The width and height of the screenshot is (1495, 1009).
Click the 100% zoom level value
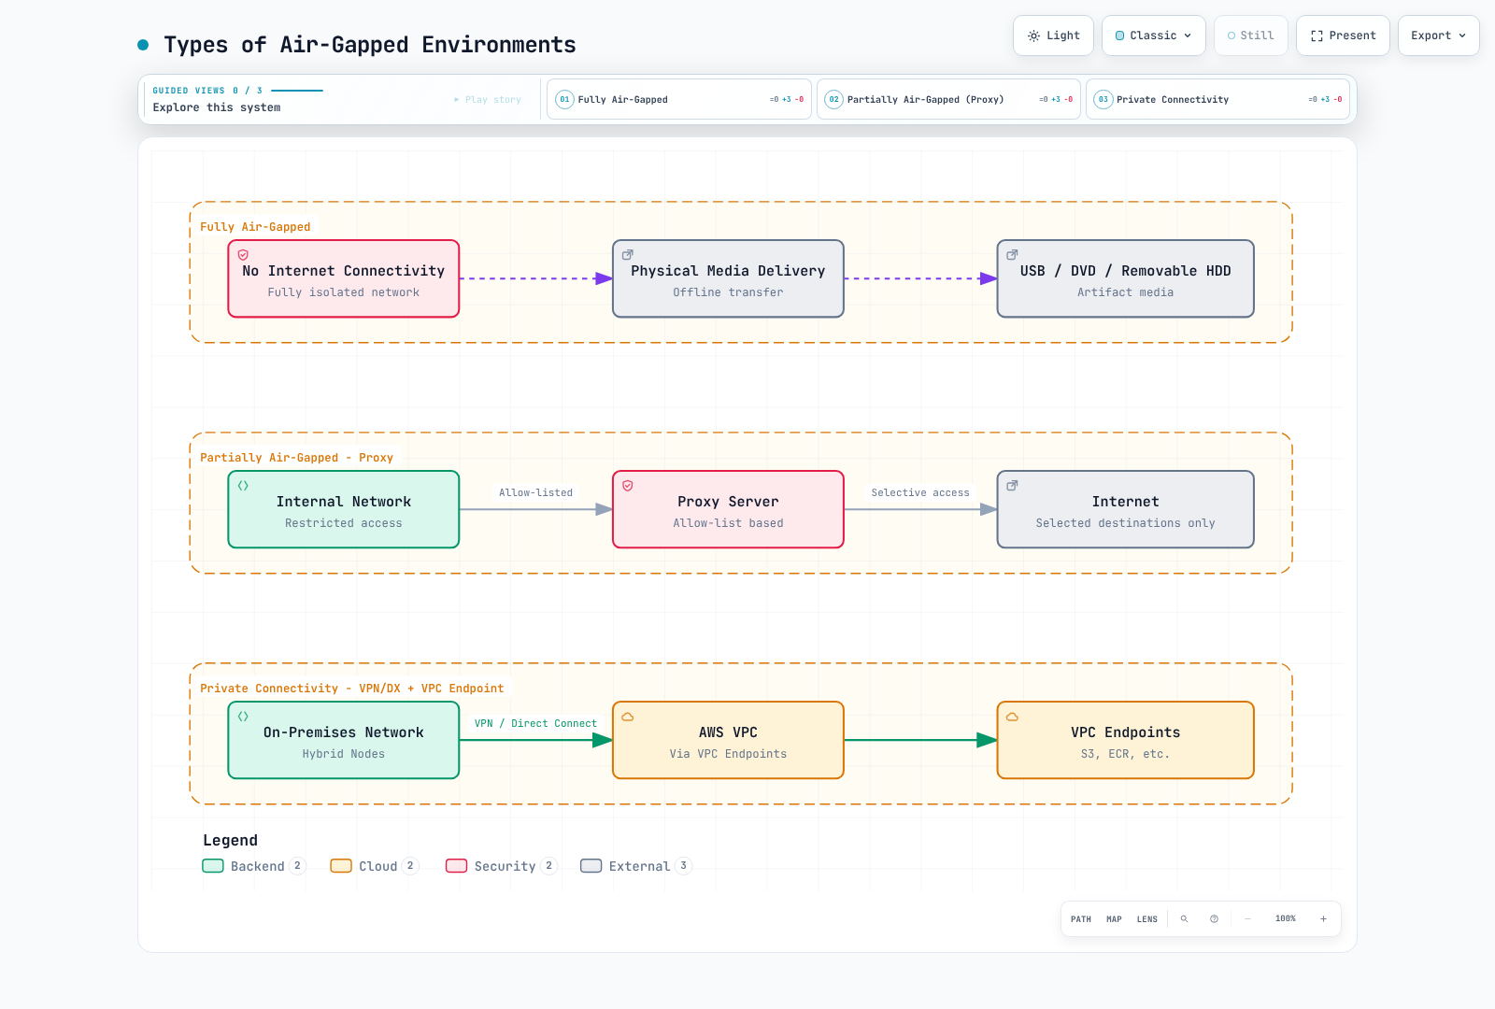[x=1286, y=919]
